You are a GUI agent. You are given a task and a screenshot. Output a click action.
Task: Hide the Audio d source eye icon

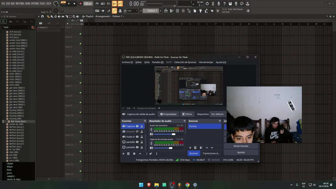(137, 137)
